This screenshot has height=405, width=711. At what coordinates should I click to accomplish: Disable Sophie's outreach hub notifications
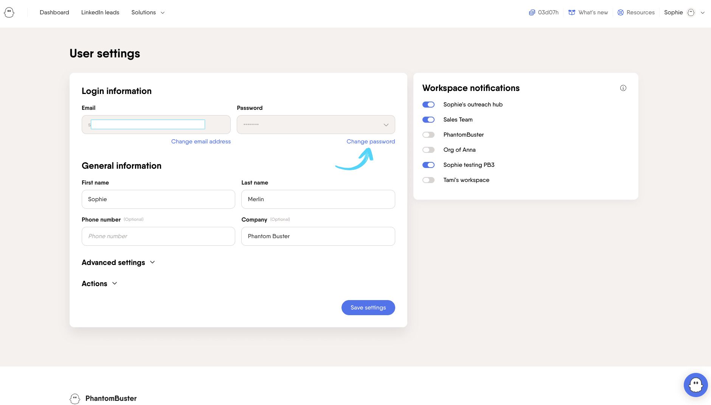428,105
